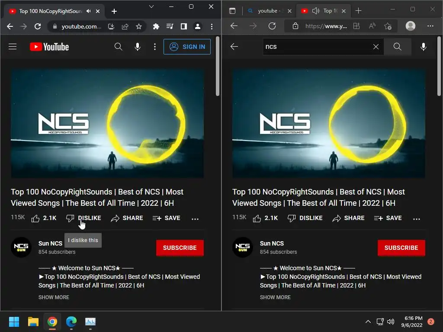
Task: Open more actions menu in Chrome window
Action: 195,219
